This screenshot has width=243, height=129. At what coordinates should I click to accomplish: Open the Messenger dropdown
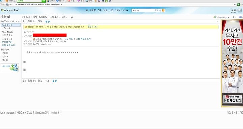pos(221,17)
